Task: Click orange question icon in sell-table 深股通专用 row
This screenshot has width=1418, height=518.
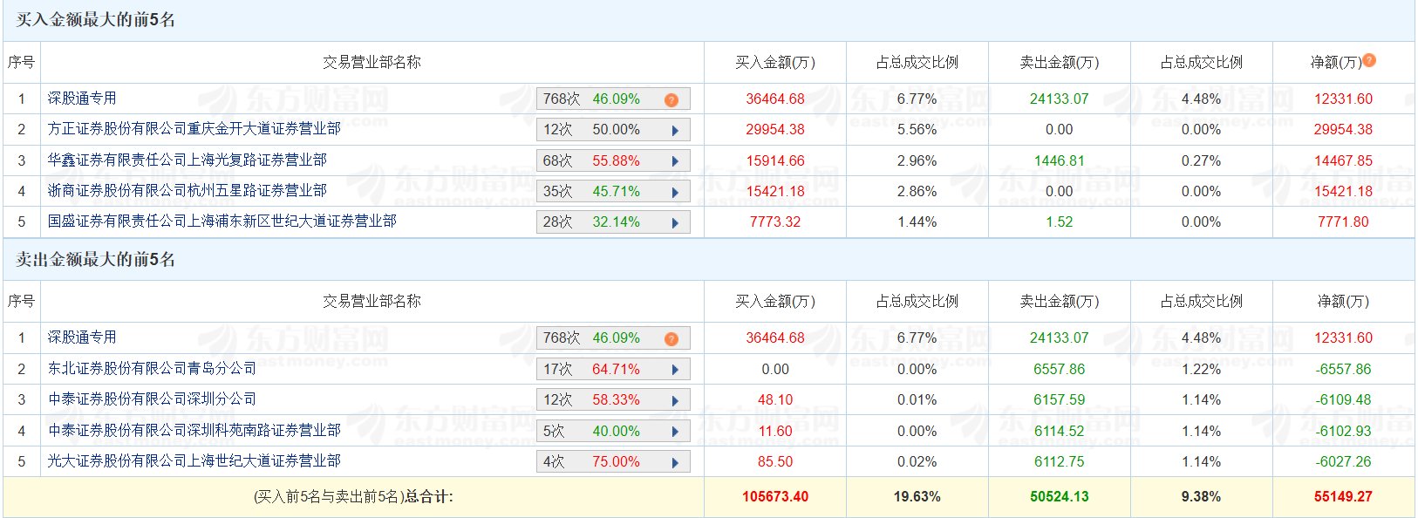Action: [671, 339]
